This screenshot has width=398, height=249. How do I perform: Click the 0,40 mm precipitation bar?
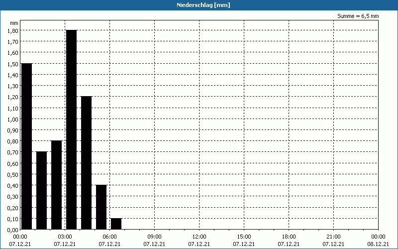[x=101, y=207]
